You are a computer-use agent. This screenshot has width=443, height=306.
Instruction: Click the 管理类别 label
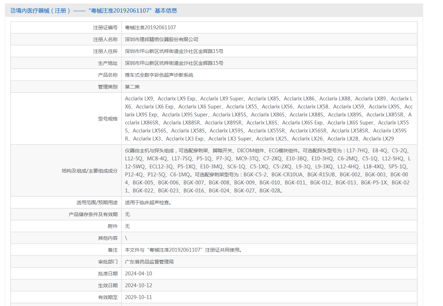coord(108,87)
